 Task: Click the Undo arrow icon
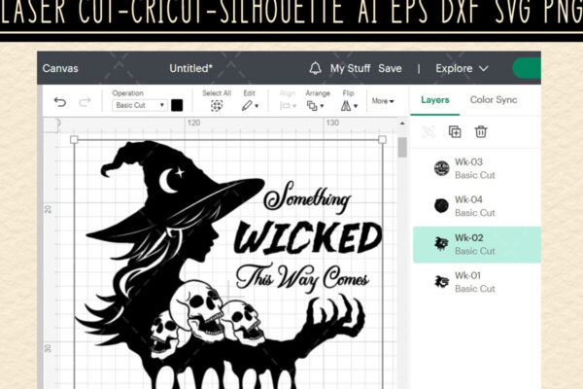pyautogui.click(x=60, y=102)
